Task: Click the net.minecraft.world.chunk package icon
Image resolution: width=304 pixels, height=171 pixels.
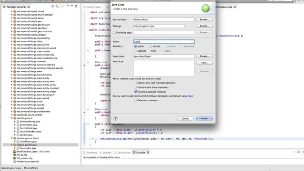Action: tap(15, 11)
